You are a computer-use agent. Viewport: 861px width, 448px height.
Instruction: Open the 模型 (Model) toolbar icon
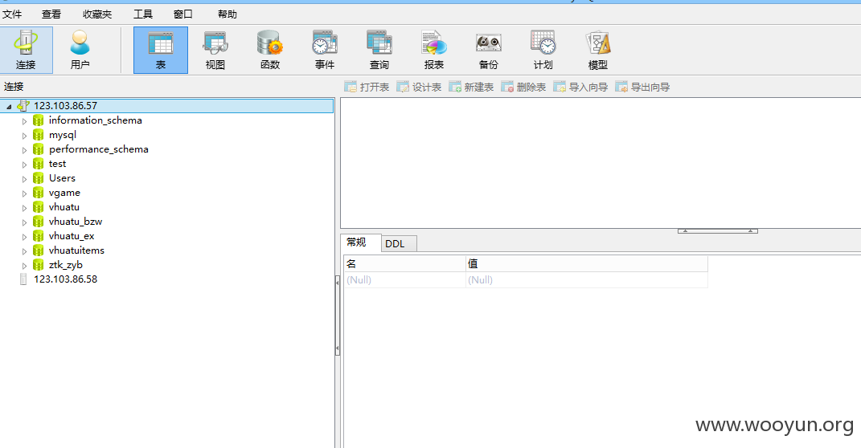click(x=597, y=50)
